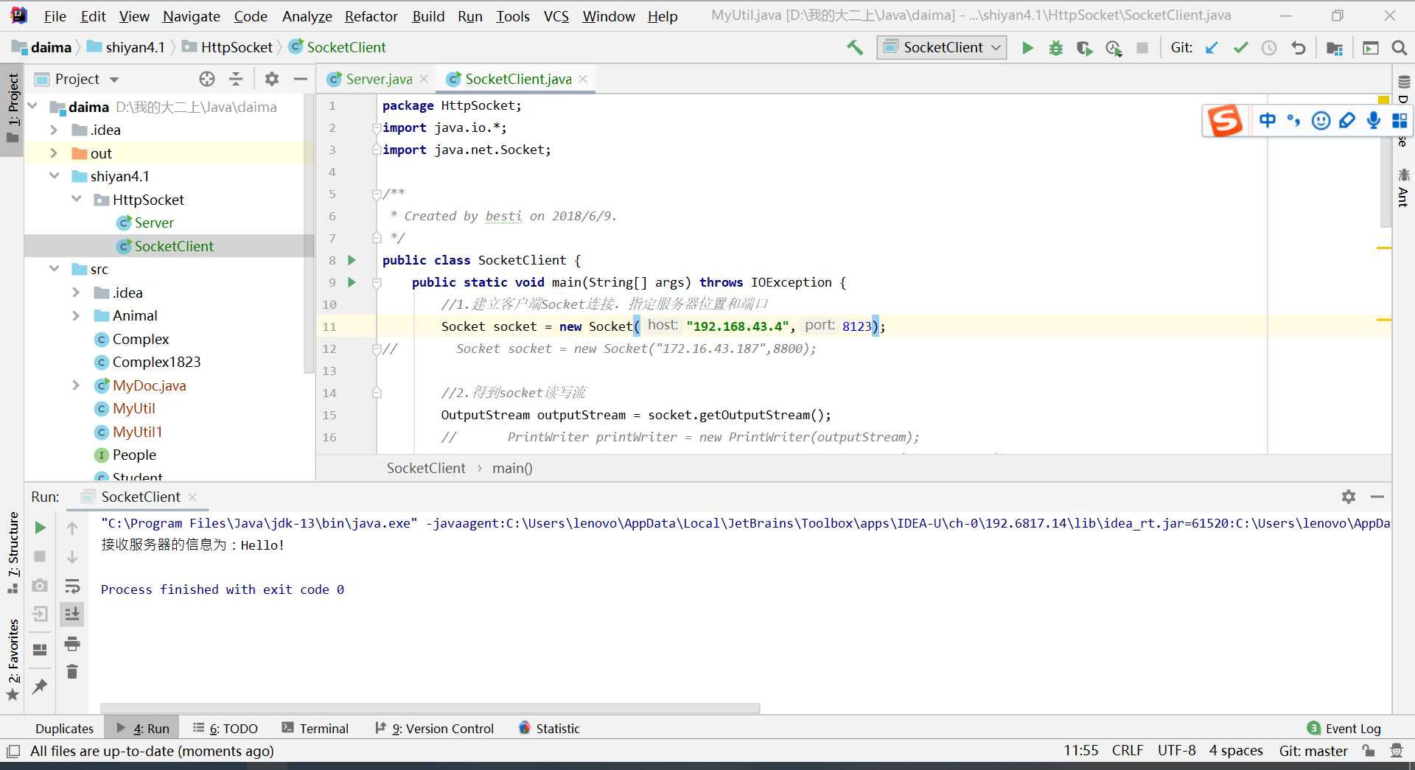Image resolution: width=1415 pixels, height=770 pixels.
Task: Pin the Run tab with the pin icon
Action: click(x=40, y=687)
